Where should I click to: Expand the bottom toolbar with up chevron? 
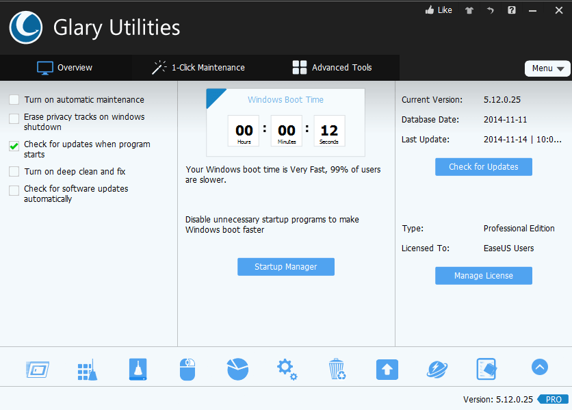[539, 368]
